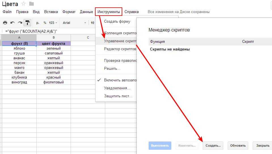Open the 123 number format dropdown

pos(53,23)
